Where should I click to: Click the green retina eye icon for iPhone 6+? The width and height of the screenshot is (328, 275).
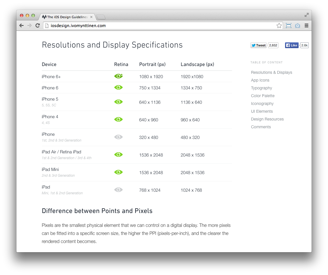(x=118, y=76)
